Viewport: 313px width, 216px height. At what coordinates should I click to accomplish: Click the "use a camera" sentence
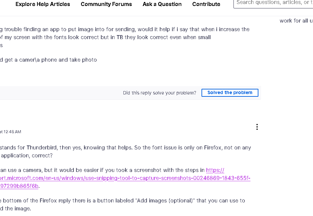point(103,170)
